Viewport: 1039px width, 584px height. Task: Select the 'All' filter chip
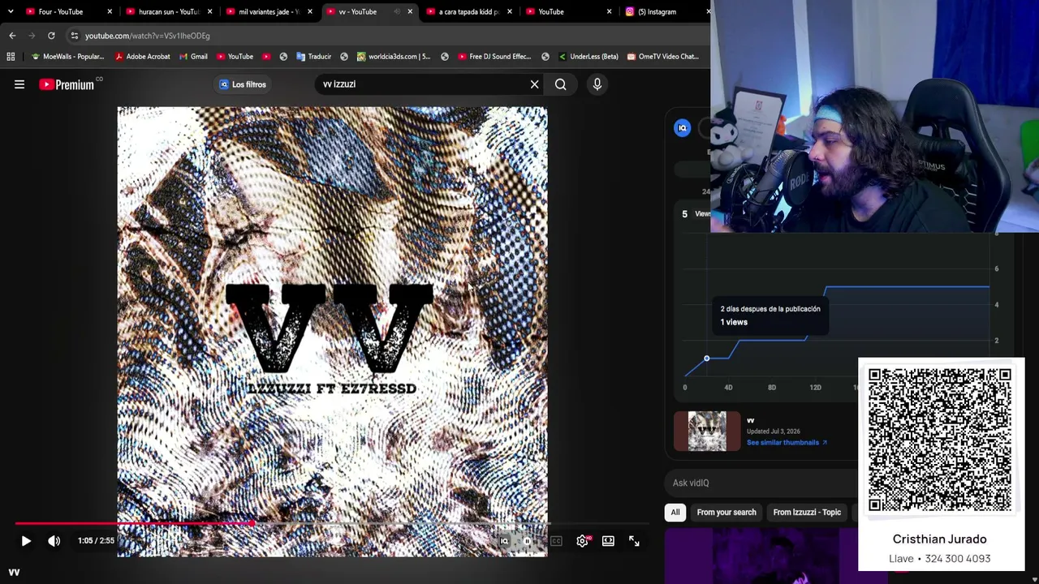[675, 513]
